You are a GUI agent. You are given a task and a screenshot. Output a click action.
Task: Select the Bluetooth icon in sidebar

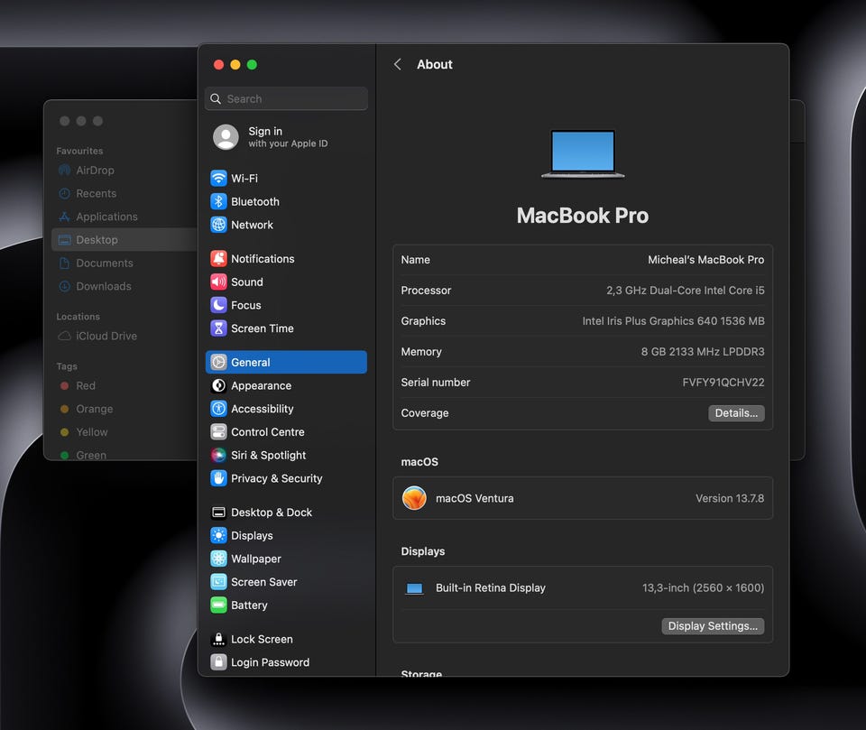[218, 202]
